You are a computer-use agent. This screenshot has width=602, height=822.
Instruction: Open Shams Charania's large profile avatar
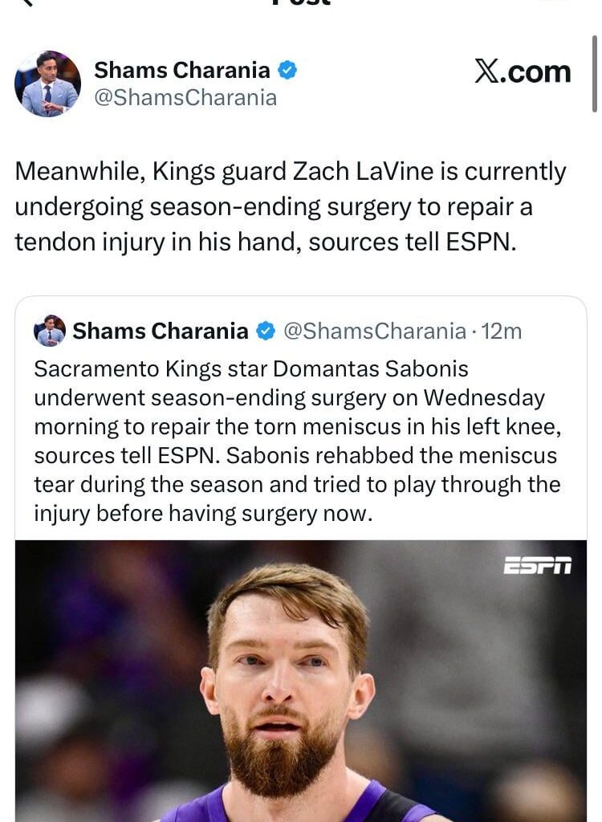(x=47, y=84)
